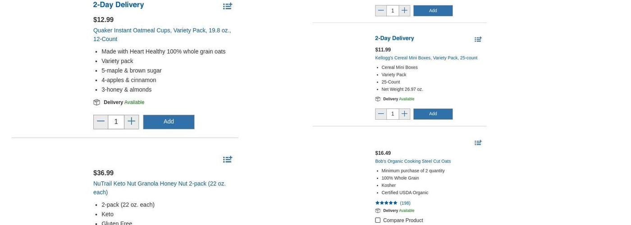Increase Kellogg's Cereal quantity with plus

point(404,114)
